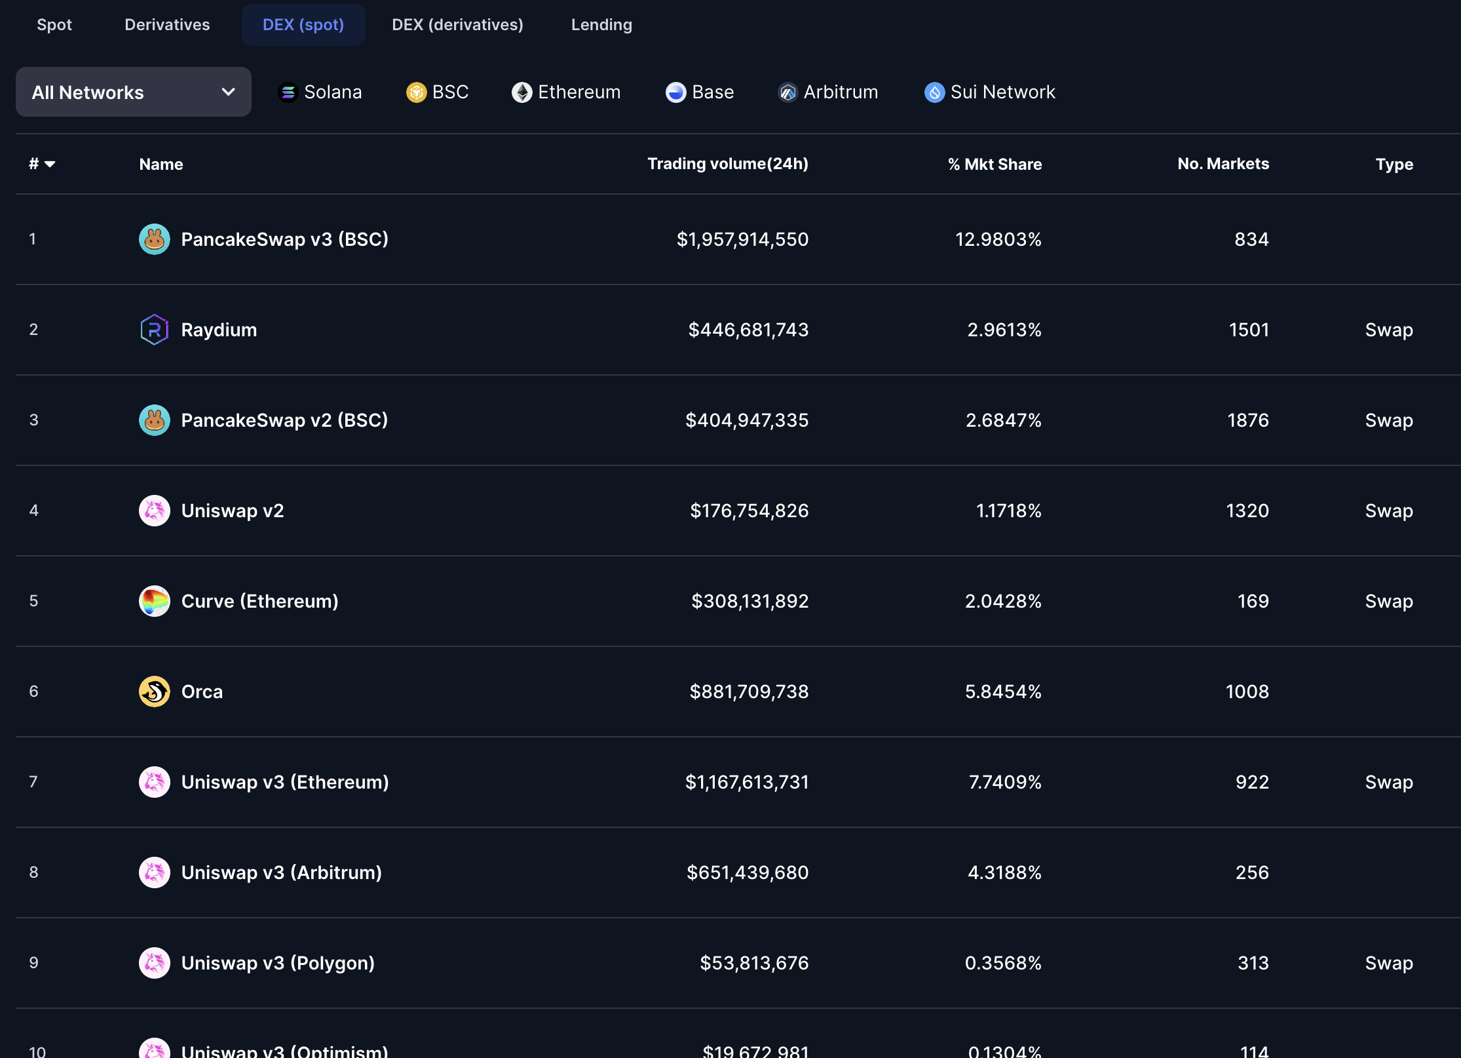Viewport: 1461px width, 1058px height.
Task: Click the Base network circle icon
Action: (676, 92)
